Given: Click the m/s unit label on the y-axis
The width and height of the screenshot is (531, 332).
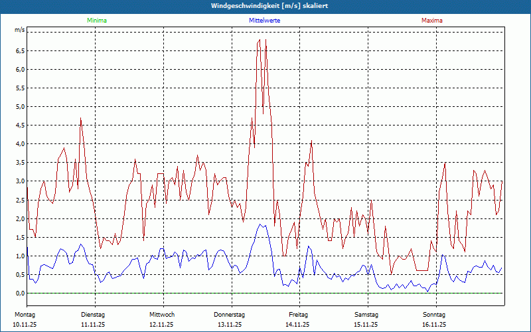Looking at the screenshot, I should point(20,30).
